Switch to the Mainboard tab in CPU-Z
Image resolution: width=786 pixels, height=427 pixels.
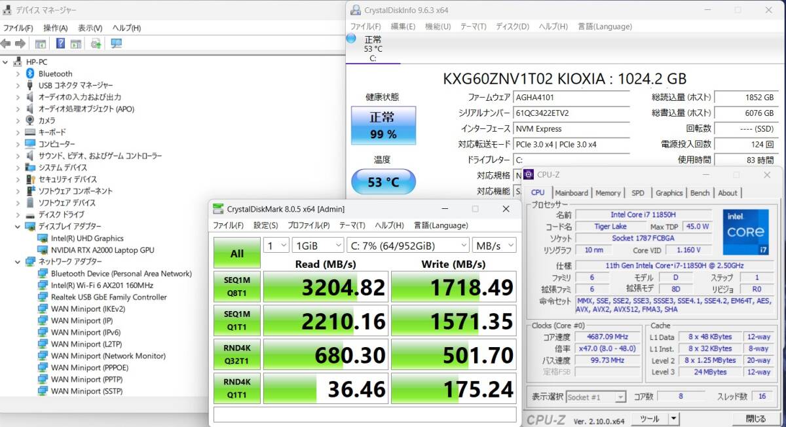[x=571, y=193]
